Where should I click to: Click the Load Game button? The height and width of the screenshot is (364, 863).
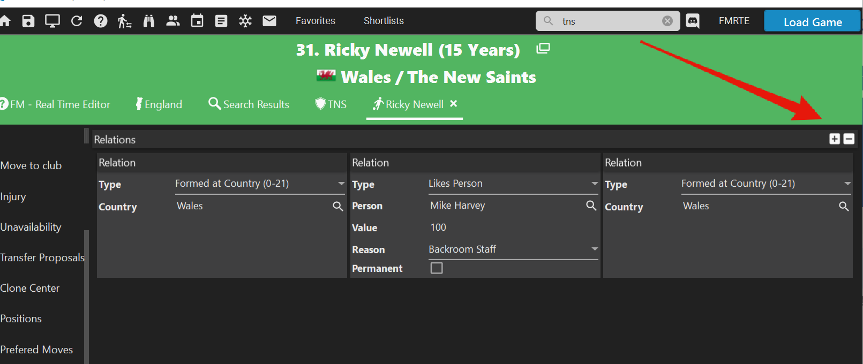coord(812,21)
